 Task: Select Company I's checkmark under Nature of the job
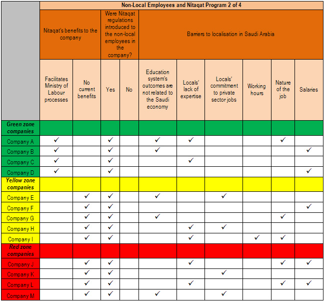283,237
